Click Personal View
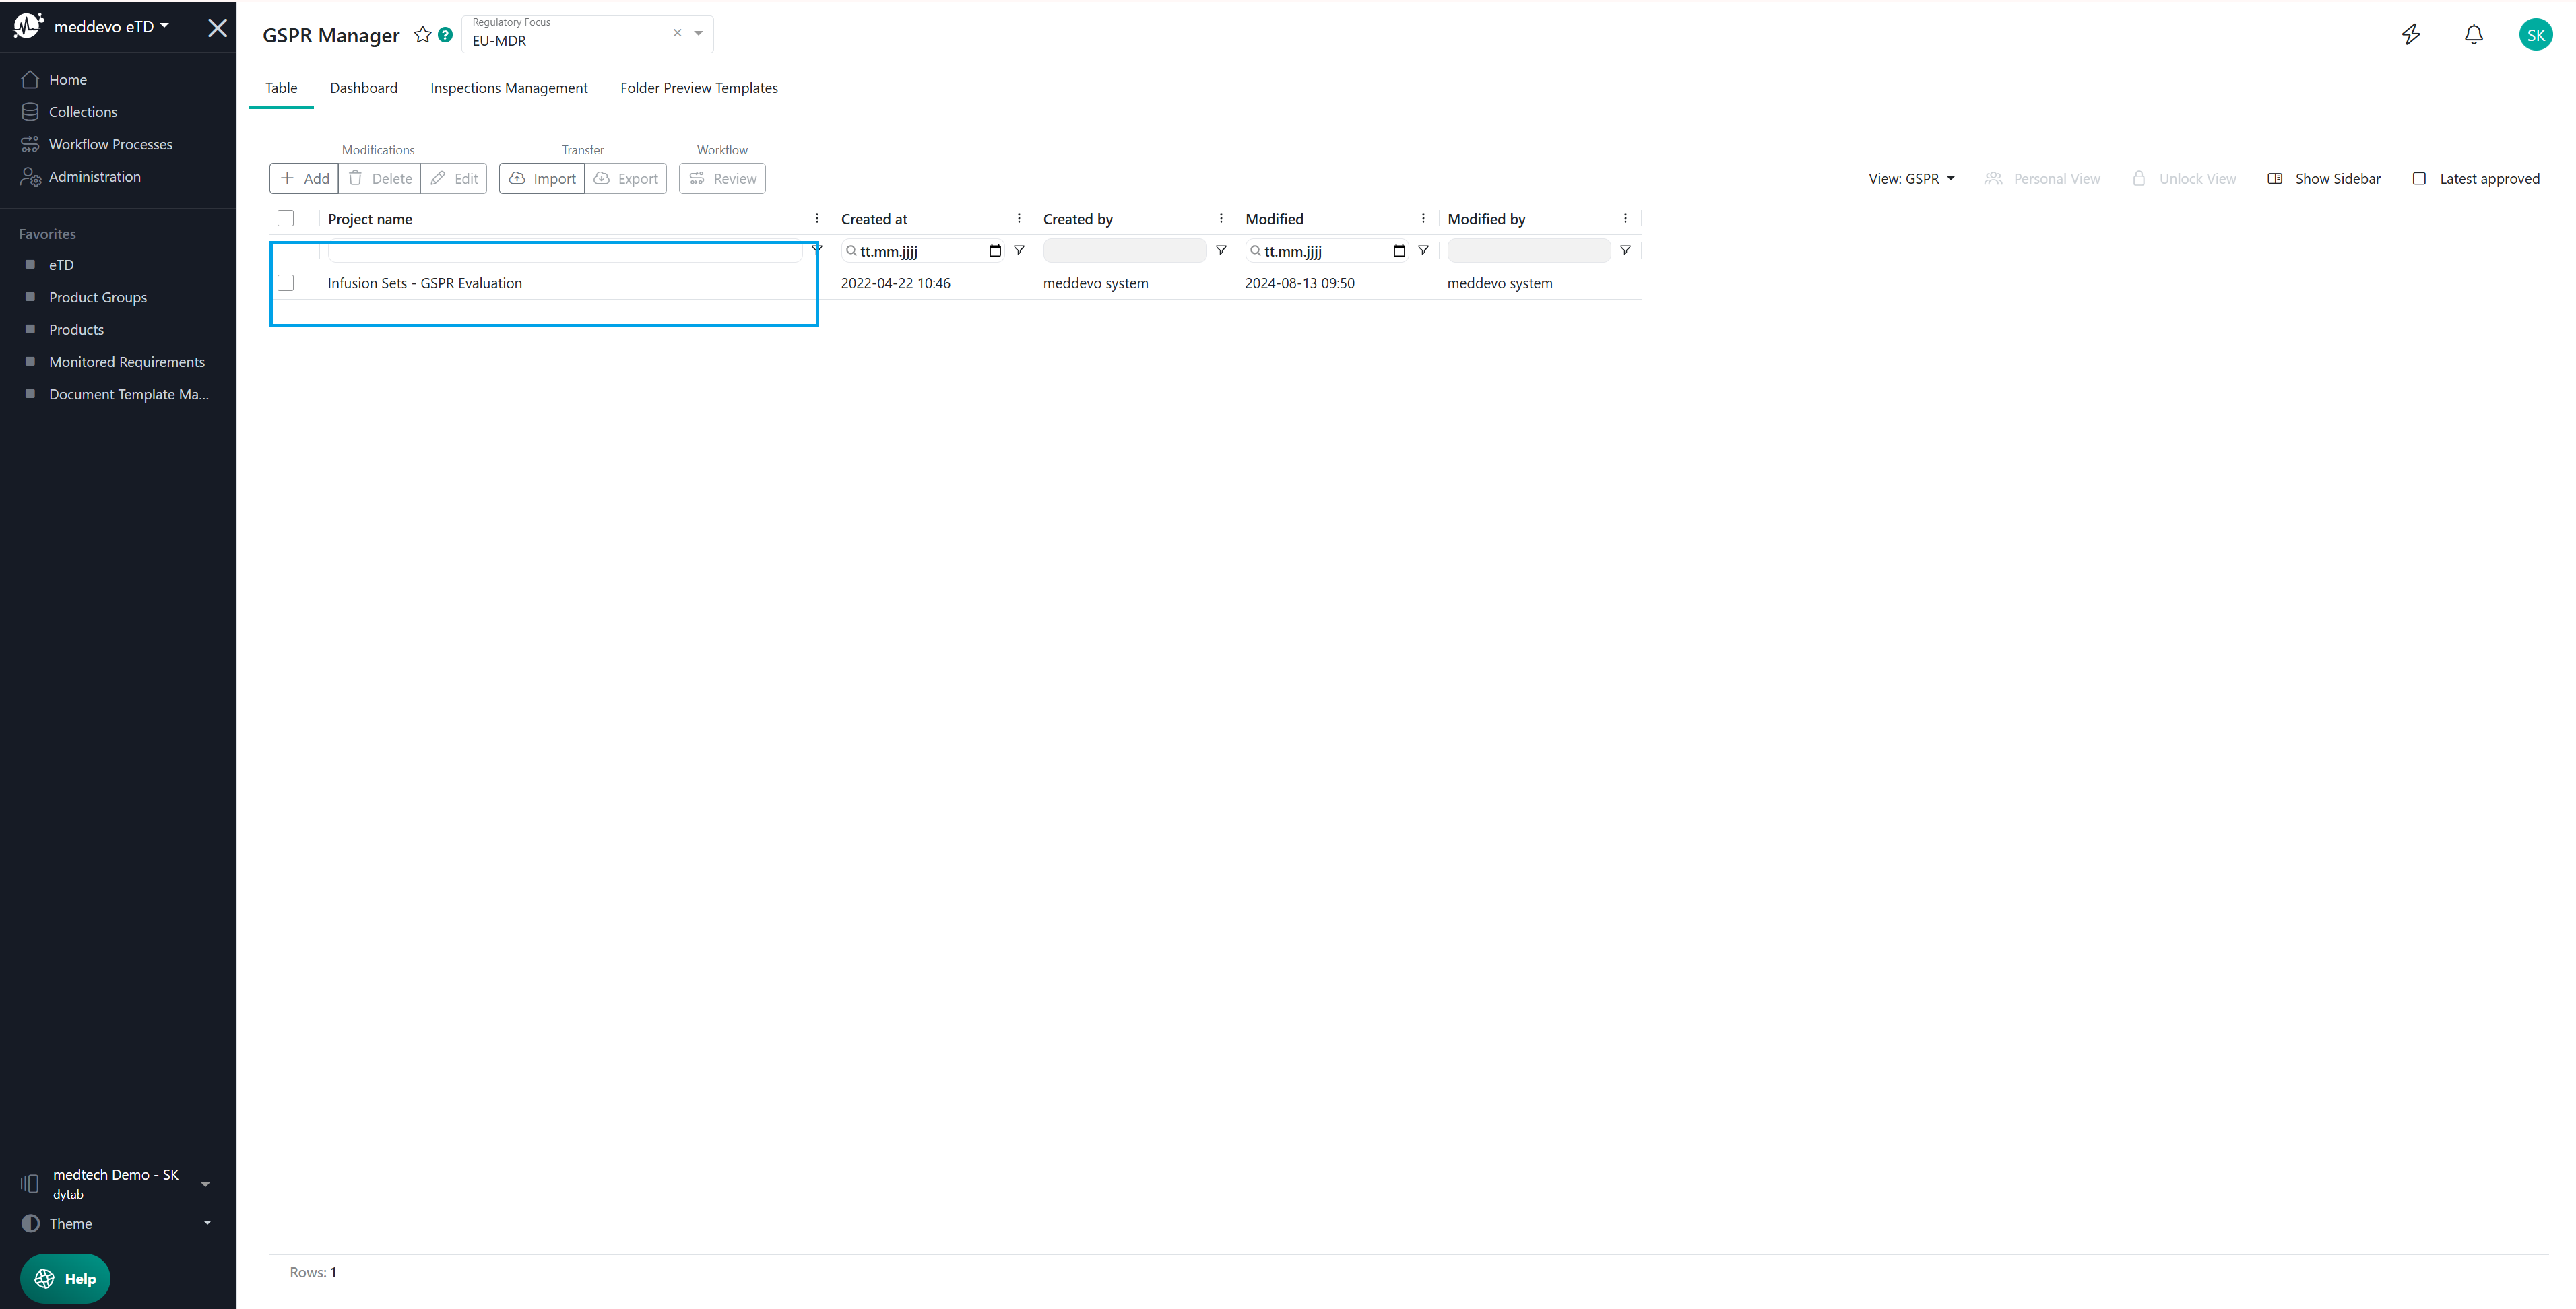Viewport: 2576px width, 1309px height. [2042, 179]
